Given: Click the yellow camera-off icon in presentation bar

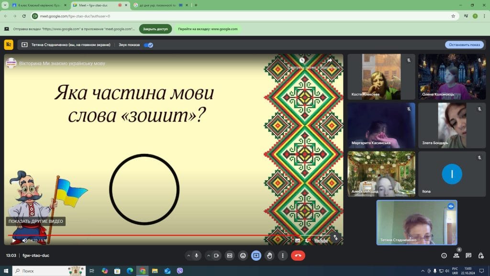Looking at the screenshot, I should pyautogui.click(x=9, y=45).
